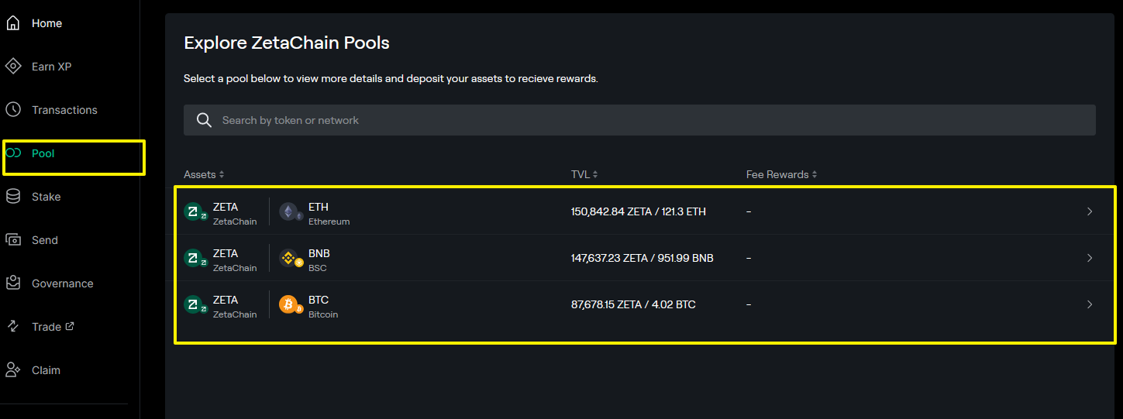Viewport: 1123px width, 419px height.
Task: Click TVL value 150,842.84 ZETA / 121.3 ETH
Action: [639, 211]
